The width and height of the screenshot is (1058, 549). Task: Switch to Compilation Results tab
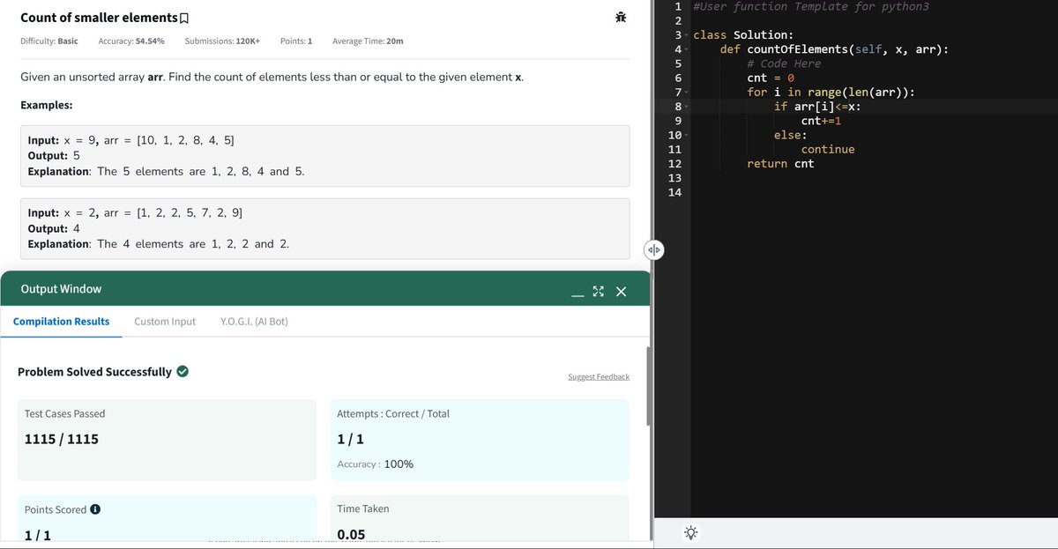[x=62, y=322]
